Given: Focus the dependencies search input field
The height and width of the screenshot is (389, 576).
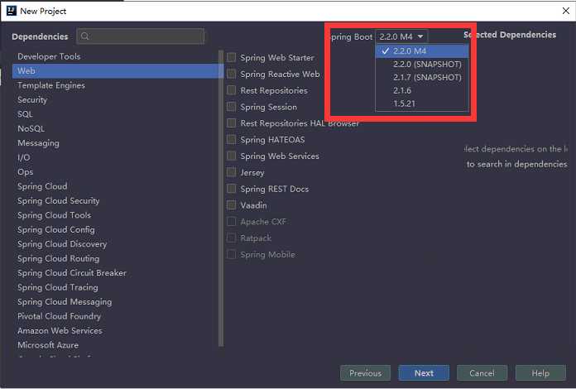Looking at the screenshot, I should coord(141,36).
